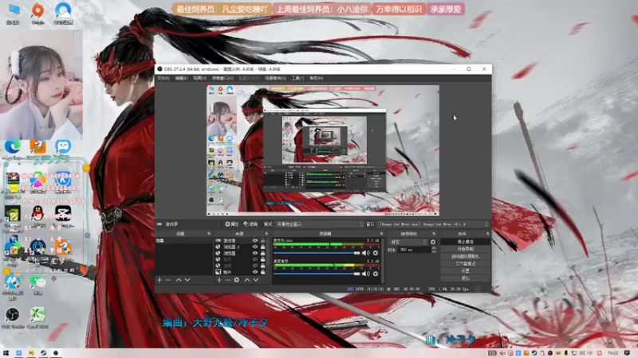The height and width of the screenshot is (358, 638).
Task: Open scene transition type dropdown
Action: coord(408,242)
